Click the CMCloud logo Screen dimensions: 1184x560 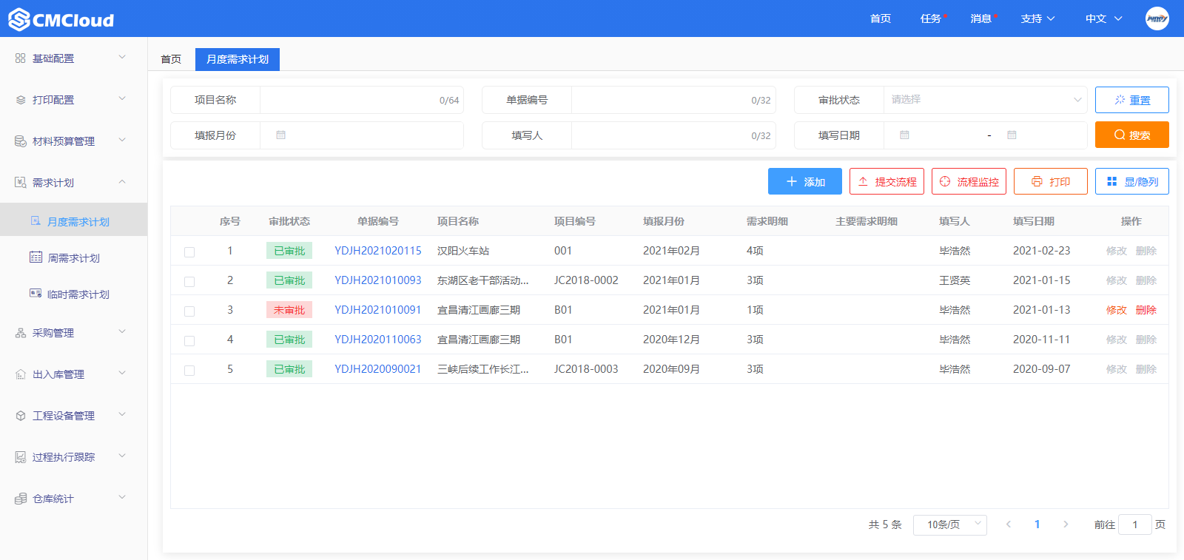61,19
